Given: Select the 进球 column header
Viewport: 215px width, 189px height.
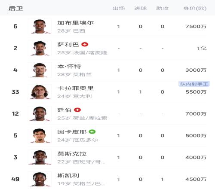Looking at the screenshot, I should [141, 9].
